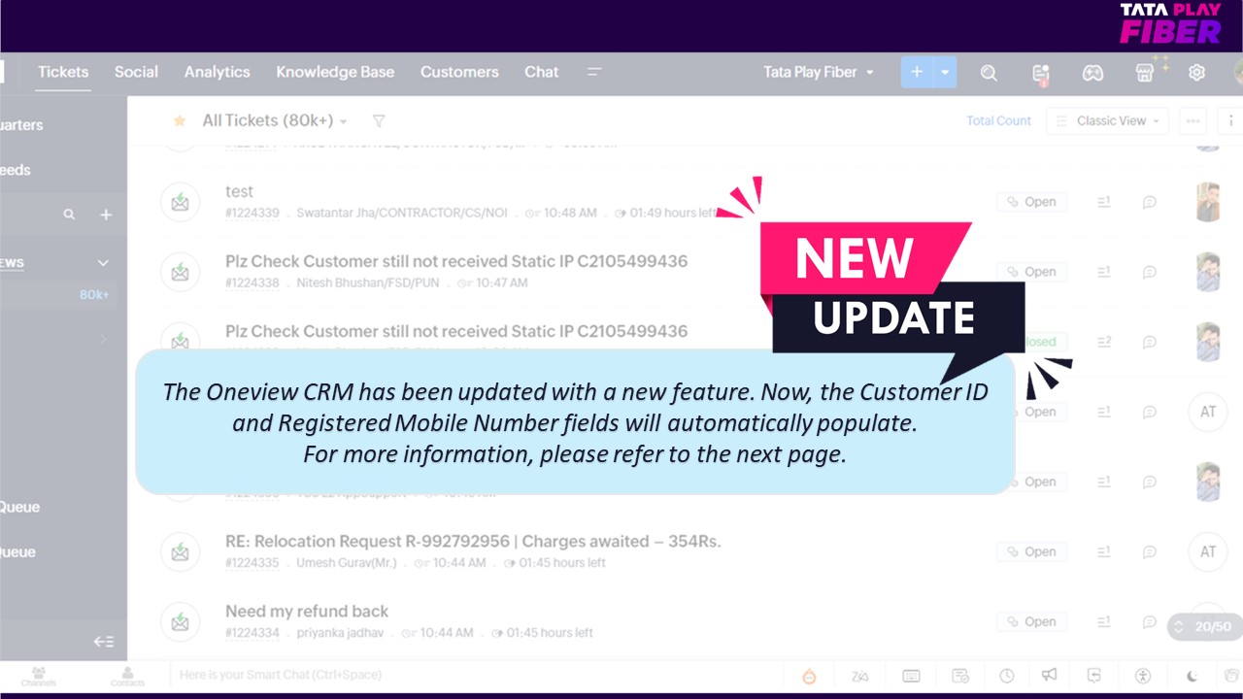Click the comment bubble icon on 'test' ticket
Image resolution: width=1243 pixels, height=699 pixels.
1149,202
